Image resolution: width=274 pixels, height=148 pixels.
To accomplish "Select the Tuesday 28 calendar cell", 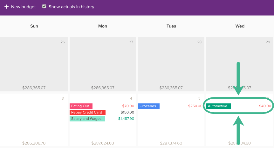I will pos(171,64).
